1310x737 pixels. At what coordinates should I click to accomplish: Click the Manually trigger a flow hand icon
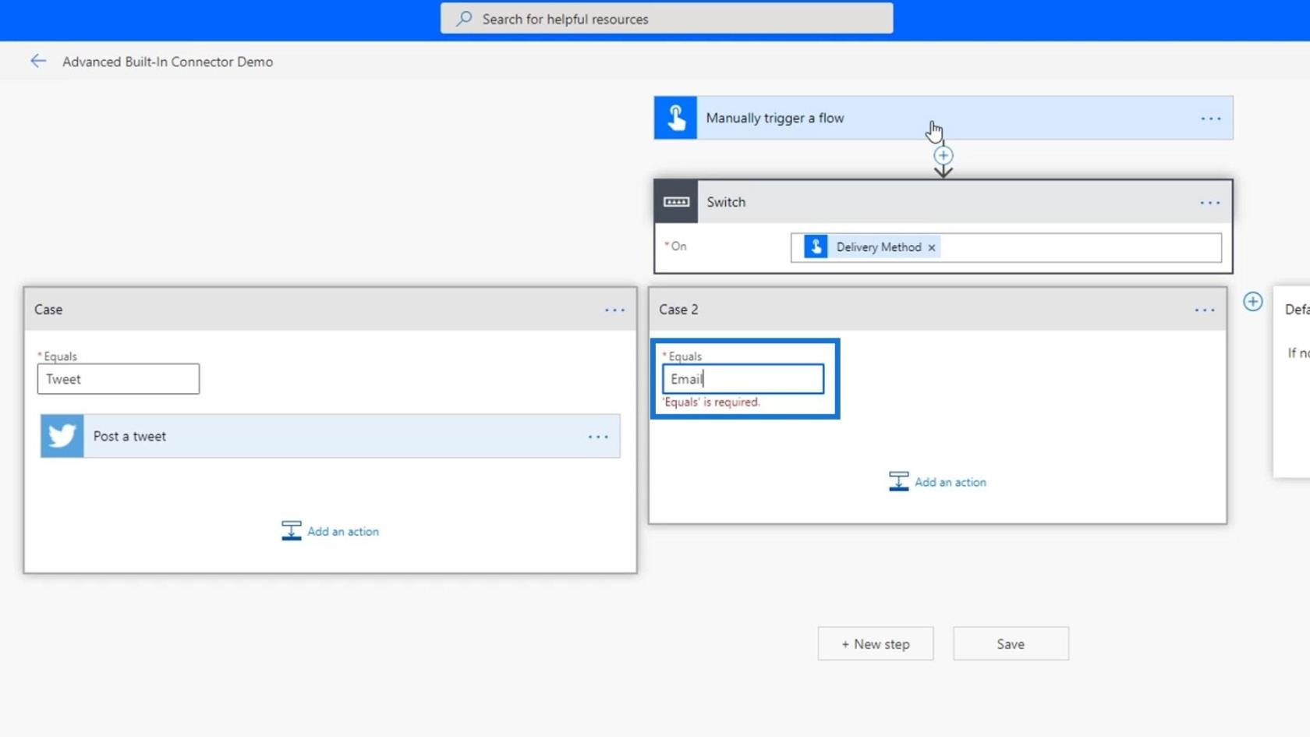point(675,118)
